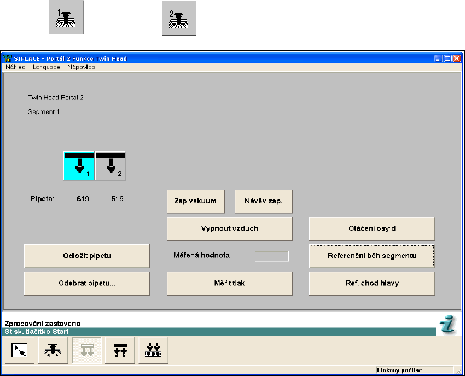This screenshot has height=376, width=465.
Task: Select cyan segment 1 nozzle toggle
Action: 79,166
